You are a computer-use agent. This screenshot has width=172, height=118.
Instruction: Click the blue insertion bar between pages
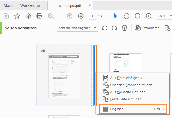pos(95,75)
